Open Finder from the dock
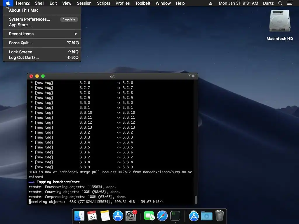 [79, 216]
